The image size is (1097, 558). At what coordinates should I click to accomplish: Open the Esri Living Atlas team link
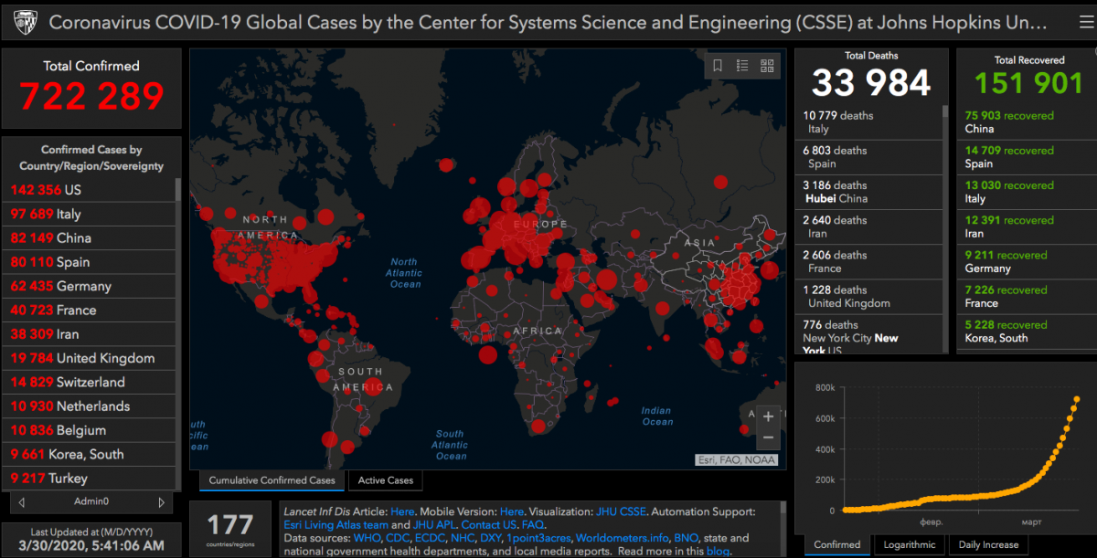[335, 525]
